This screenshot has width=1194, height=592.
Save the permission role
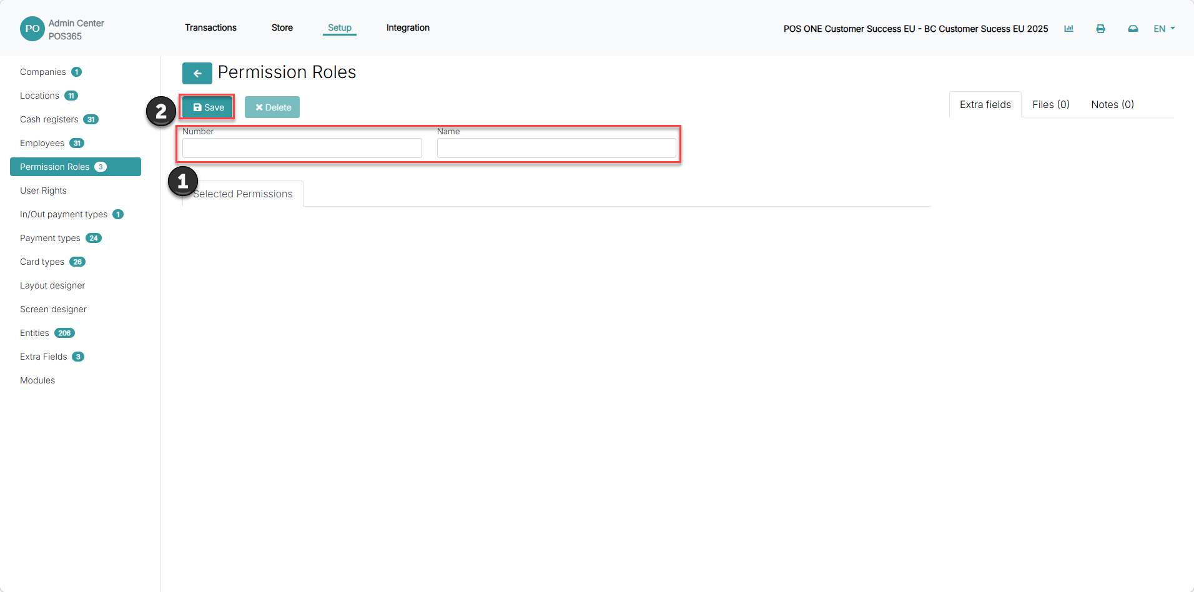(x=208, y=107)
